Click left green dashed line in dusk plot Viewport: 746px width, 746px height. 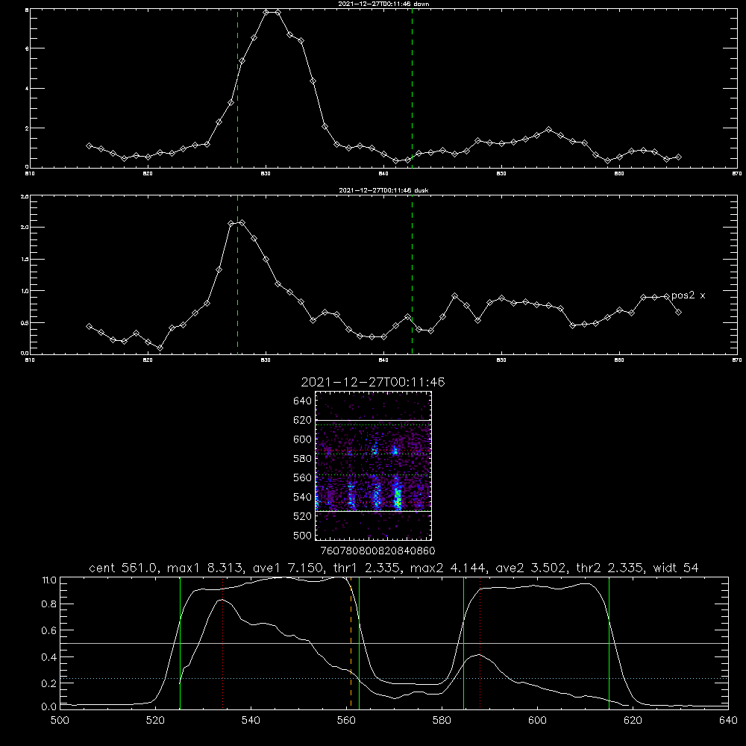[237, 275]
